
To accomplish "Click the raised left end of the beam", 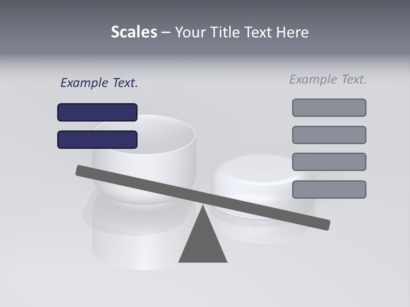I will pos(82,171).
